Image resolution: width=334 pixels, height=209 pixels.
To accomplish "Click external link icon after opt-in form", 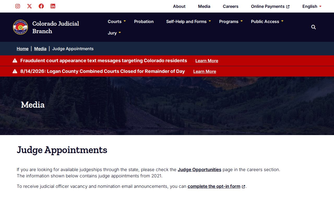I will point(243,187).
